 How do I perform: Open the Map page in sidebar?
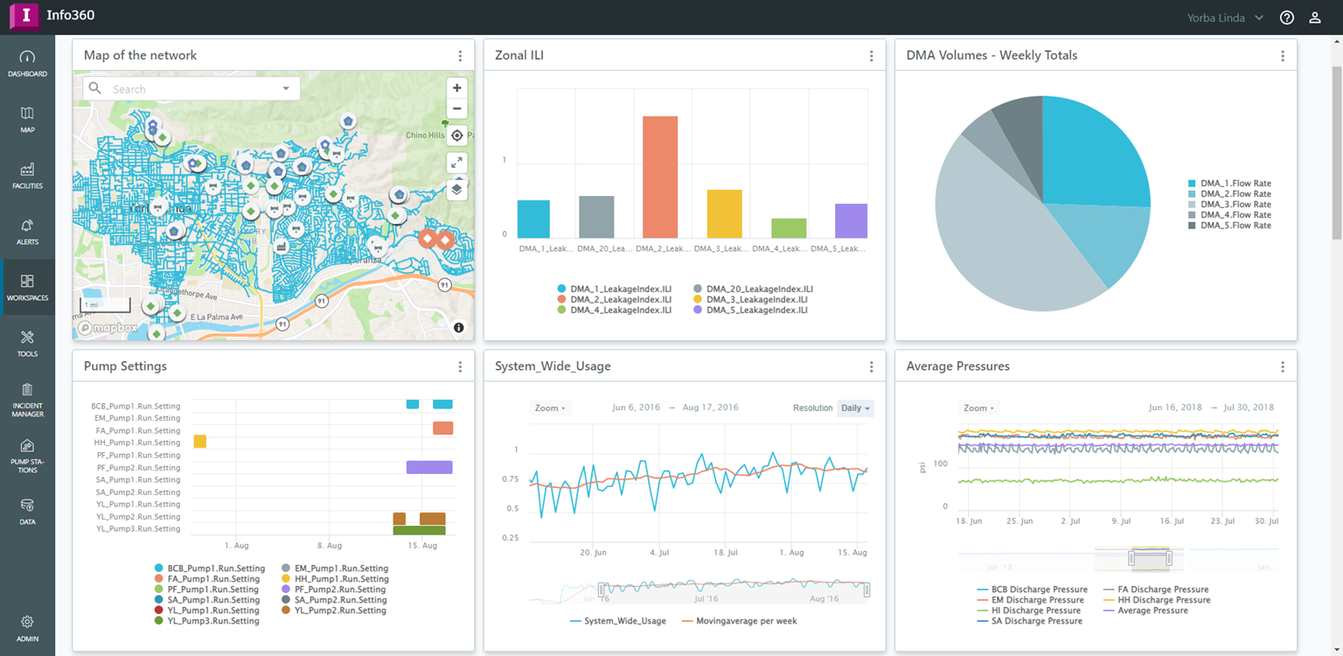point(27,121)
